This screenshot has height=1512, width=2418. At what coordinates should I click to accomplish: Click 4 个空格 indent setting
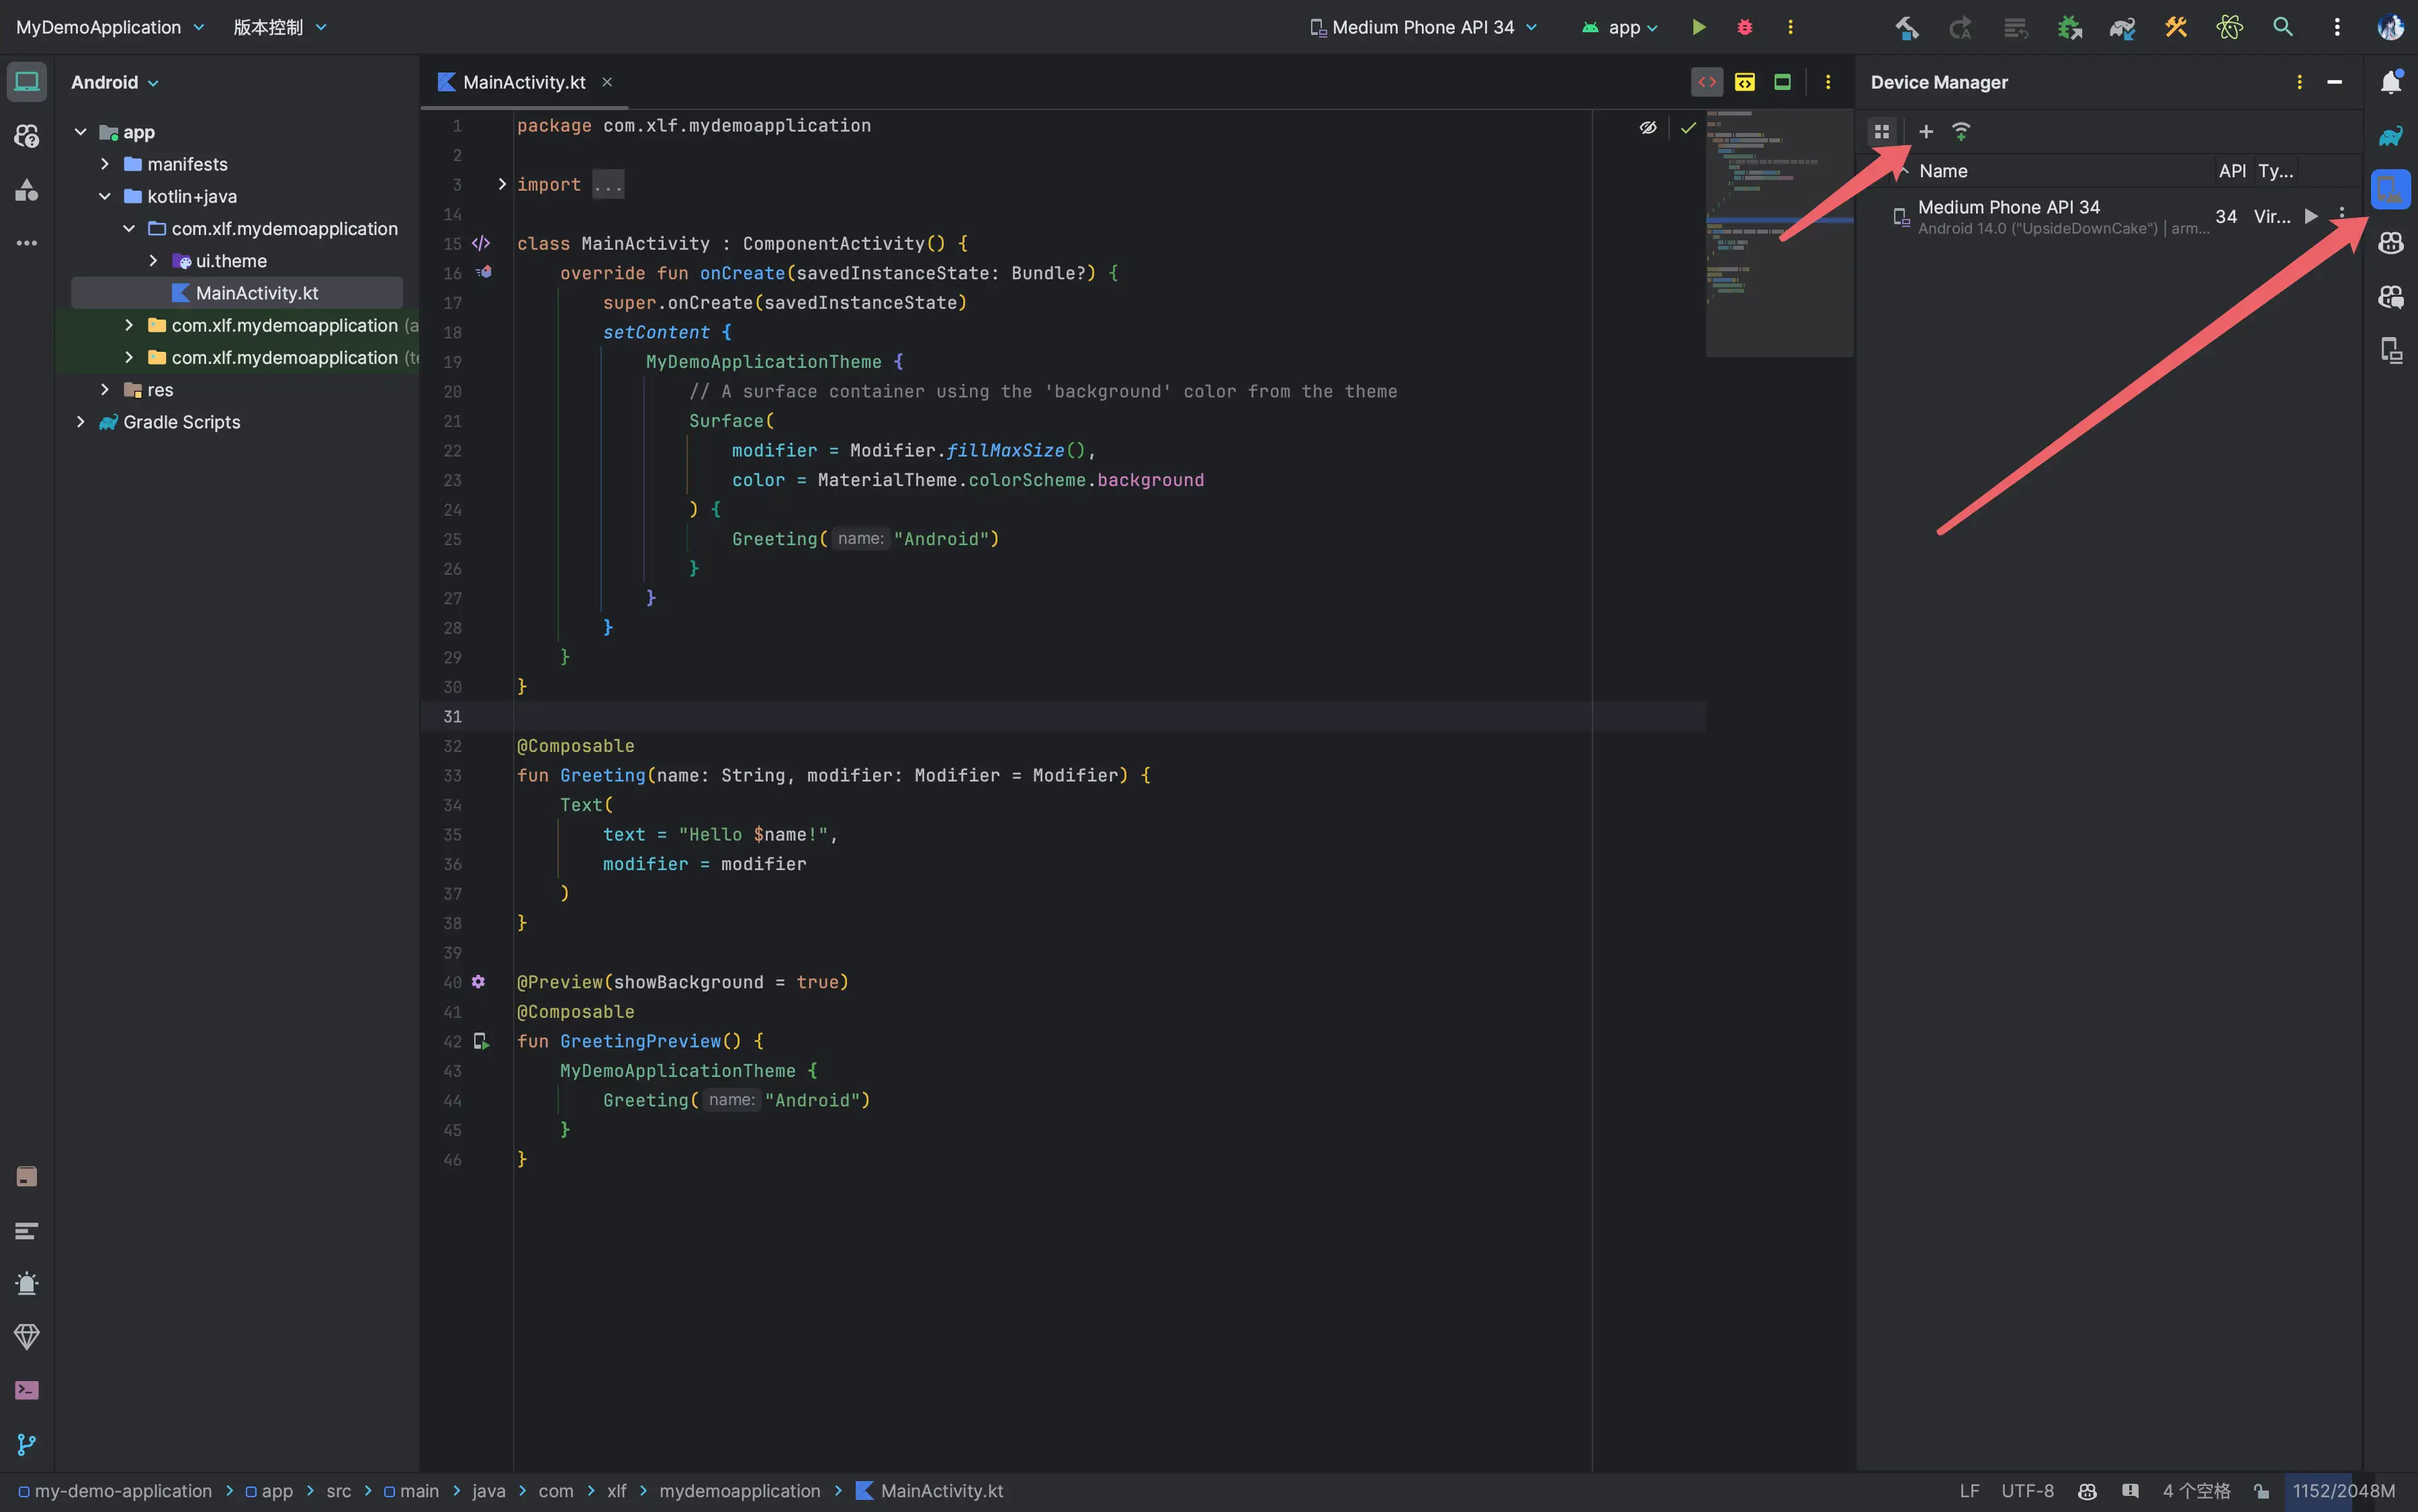tap(2196, 1491)
